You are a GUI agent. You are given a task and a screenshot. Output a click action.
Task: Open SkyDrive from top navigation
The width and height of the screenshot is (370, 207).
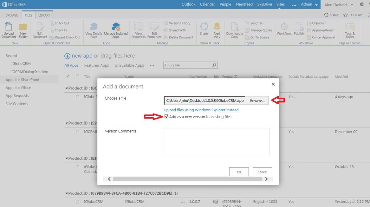pyautogui.click(x=265, y=4)
